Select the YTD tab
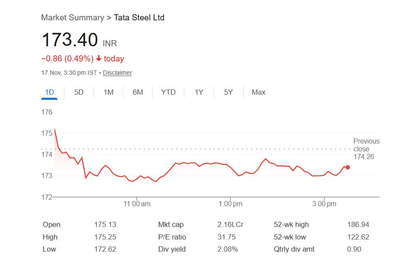The width and height of the screenshot is (407, 265). pos(168,92)
